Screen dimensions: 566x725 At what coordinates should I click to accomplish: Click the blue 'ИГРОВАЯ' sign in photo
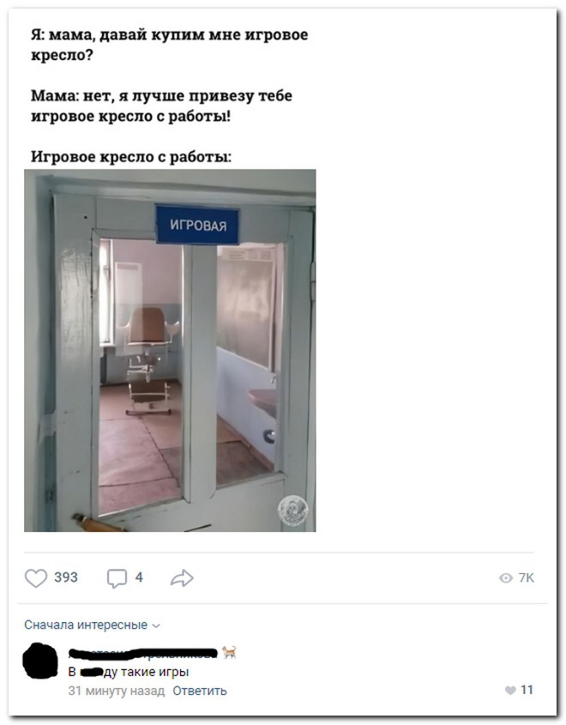click(198, 225)
